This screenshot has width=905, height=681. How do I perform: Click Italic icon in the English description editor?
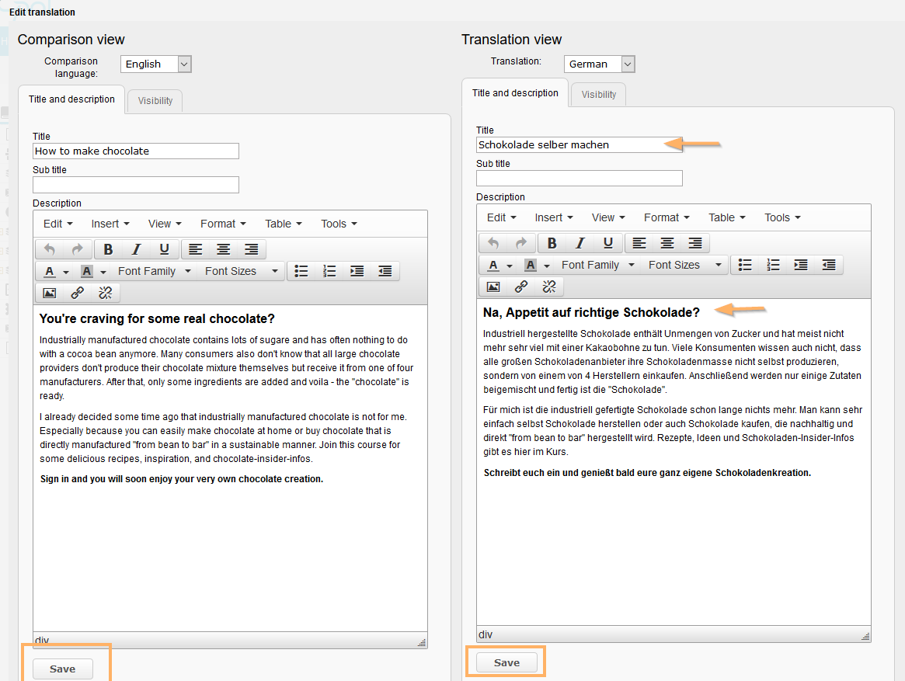[137, 249]
